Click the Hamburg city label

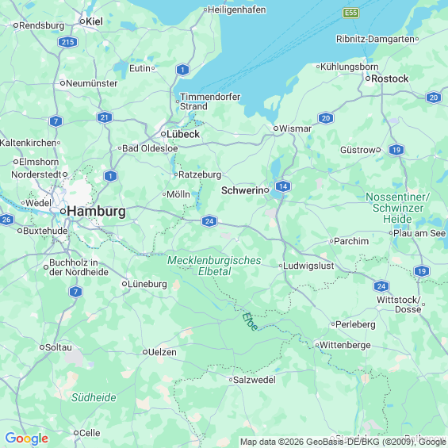point(96,212)
